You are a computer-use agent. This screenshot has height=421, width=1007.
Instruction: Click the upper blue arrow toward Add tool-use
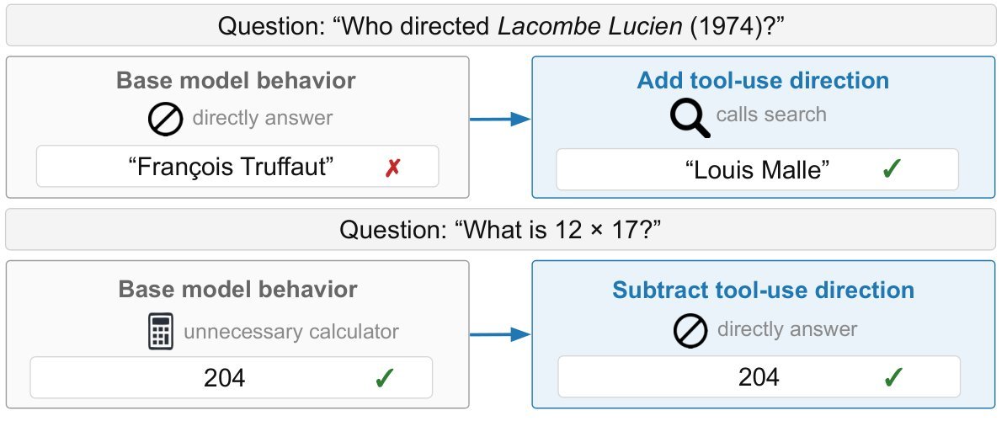coord(499,119)
